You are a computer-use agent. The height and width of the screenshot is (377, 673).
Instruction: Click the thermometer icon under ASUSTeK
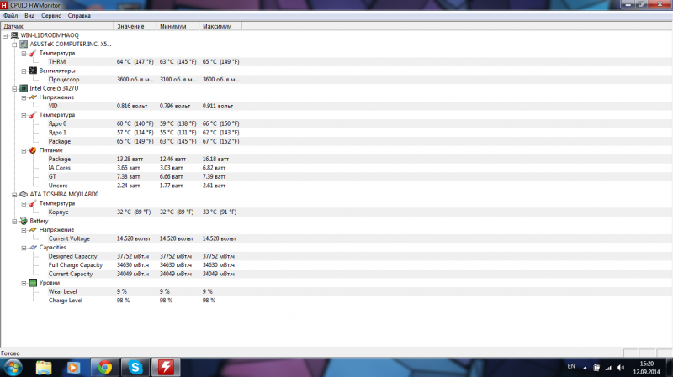tap(33, 53)
